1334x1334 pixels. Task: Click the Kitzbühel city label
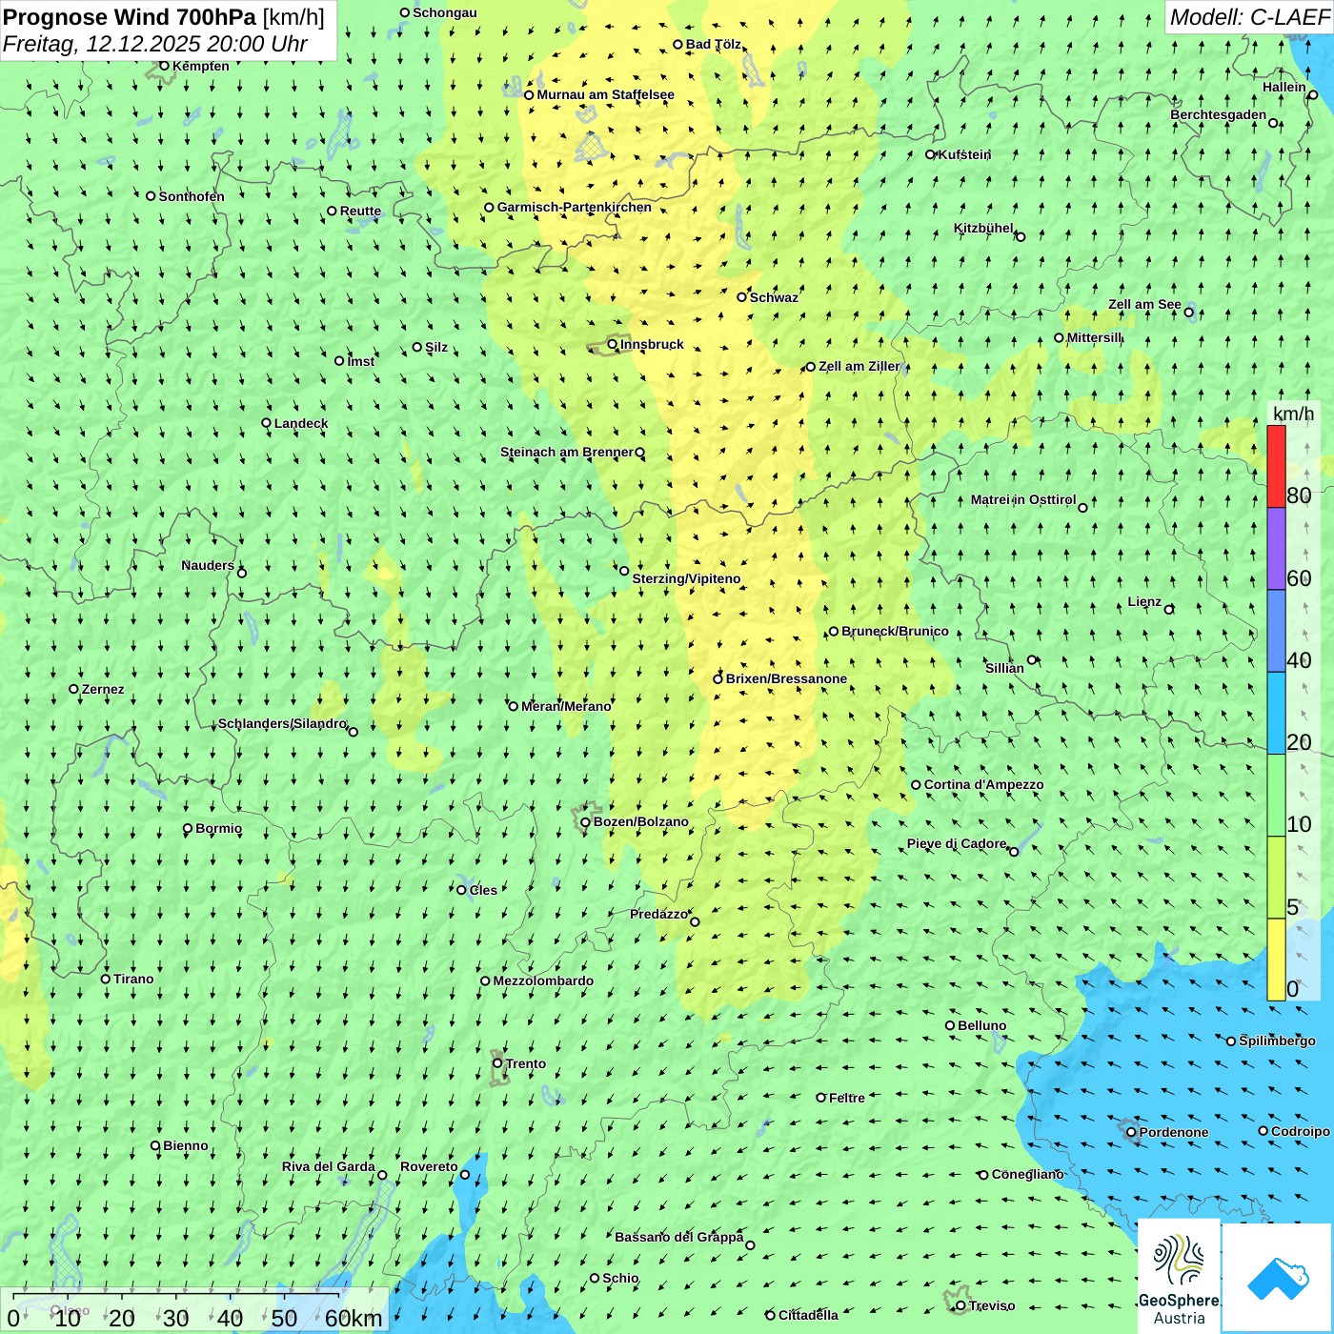[983, 229]
